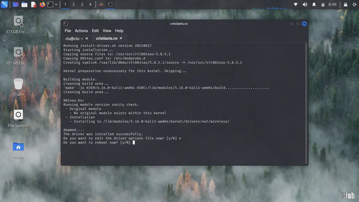Screen dimensions: 359x202
Task: Open the network connections tray icon
Action: pyautogui.click(x=296, y=4)
